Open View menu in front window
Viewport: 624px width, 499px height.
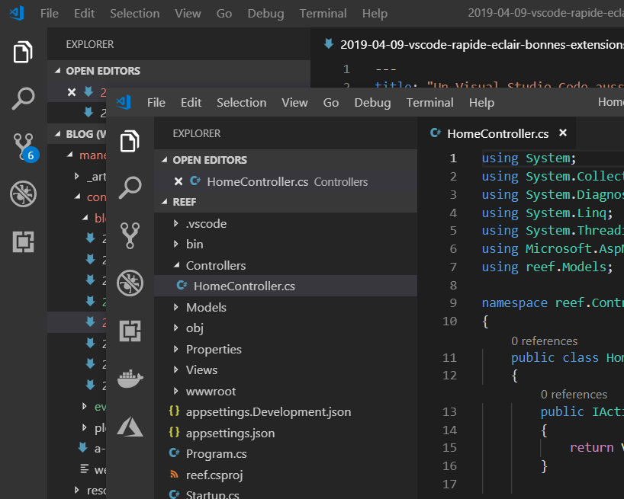point(294,103)
